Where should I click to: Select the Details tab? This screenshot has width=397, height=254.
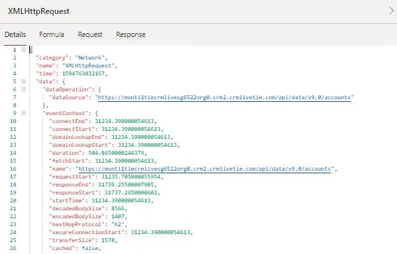tap(15, 34)
